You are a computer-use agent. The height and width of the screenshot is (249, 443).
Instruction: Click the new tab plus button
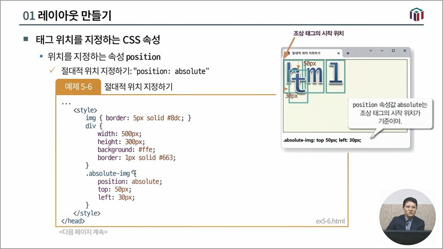click(348, 53)
